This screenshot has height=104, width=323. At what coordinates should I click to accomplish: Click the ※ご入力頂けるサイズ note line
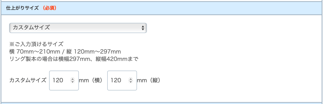coord(36,44)
